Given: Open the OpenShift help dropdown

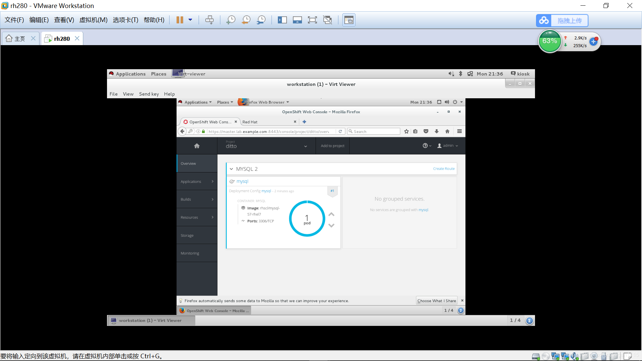Looking at the screenshot, I should click(x=427, y=146).
